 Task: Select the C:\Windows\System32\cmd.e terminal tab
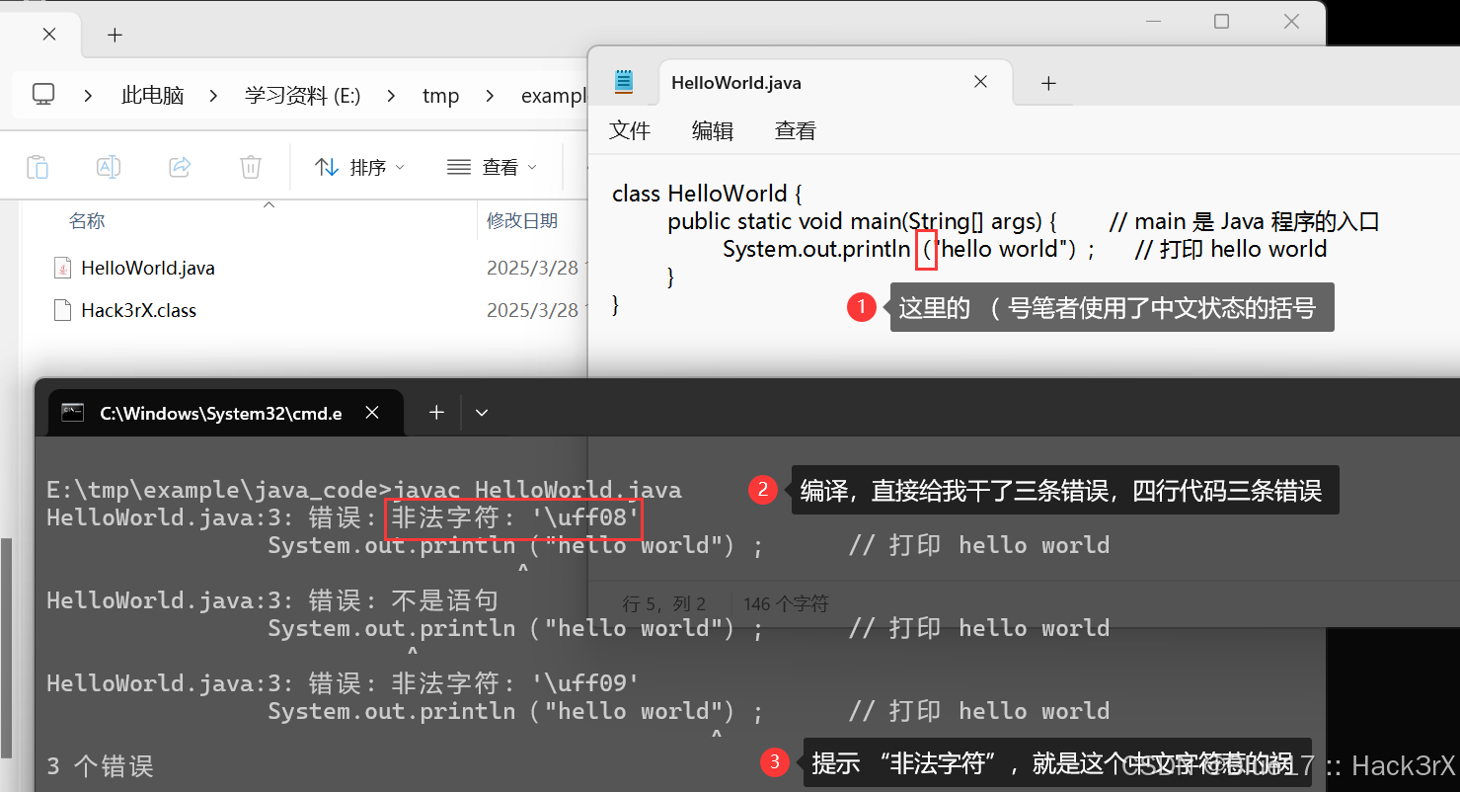pyautogui.click(x=222, y=413)
